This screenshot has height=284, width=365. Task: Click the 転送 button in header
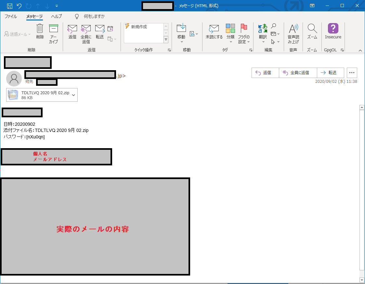(x=330, y=73)
